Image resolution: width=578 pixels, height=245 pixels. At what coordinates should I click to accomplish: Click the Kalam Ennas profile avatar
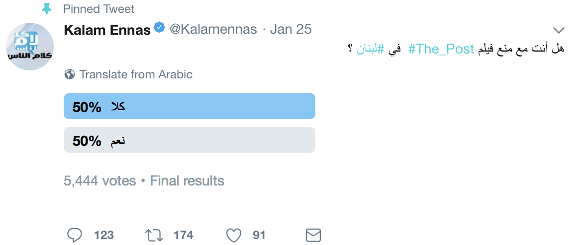point(30,46)
